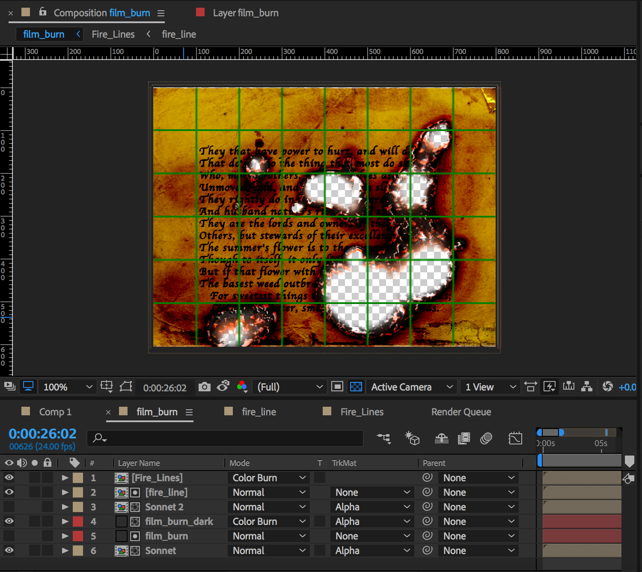Expand the Fire_Lines layer properties
This screenshot has height=572, width=642.
click(65, 478)
